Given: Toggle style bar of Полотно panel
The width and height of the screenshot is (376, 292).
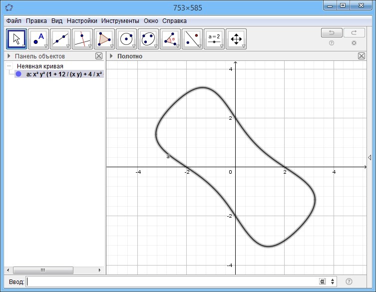Looking at the screenshot, I should coord(111,56).
